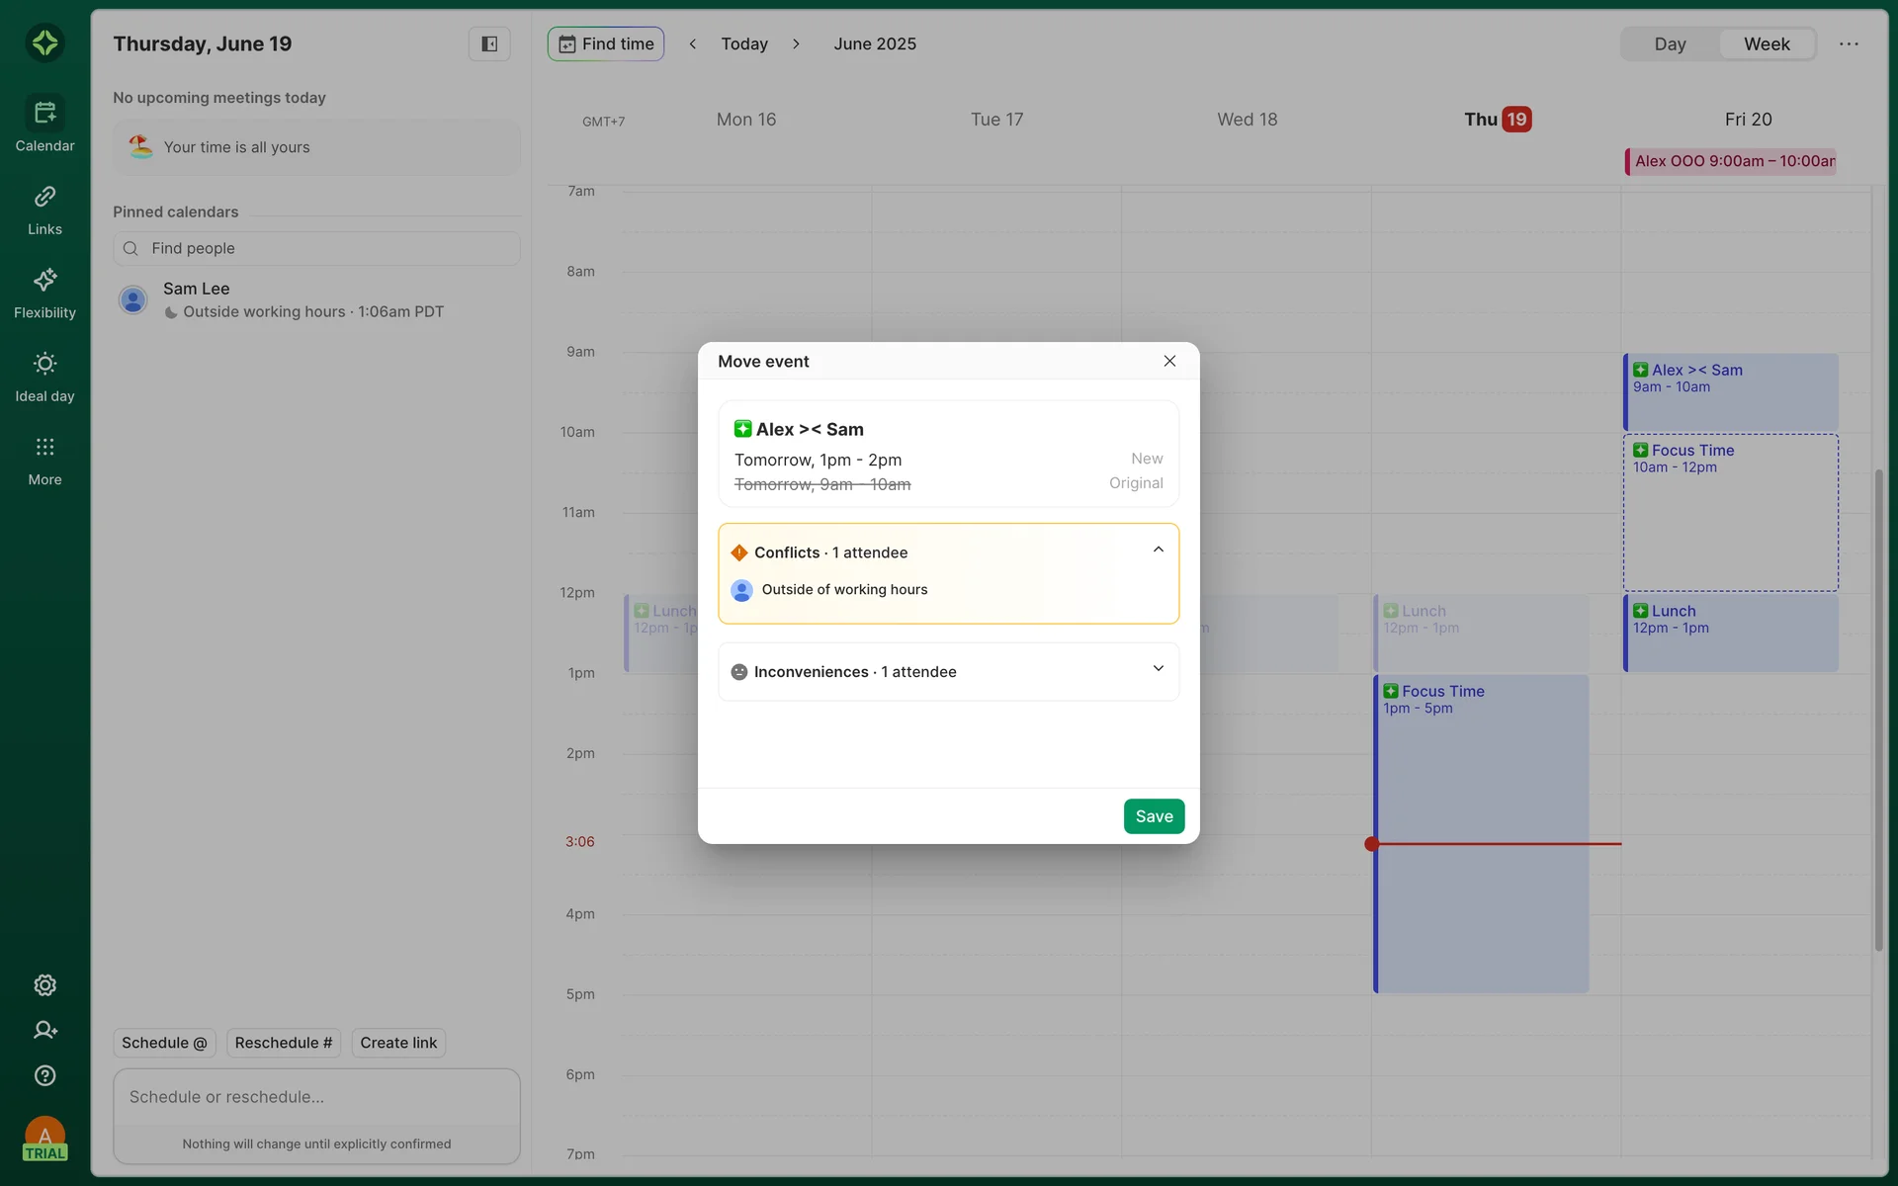Close the Move event dialog
Screen dimensions: 1898x1186
point(1169,361)
